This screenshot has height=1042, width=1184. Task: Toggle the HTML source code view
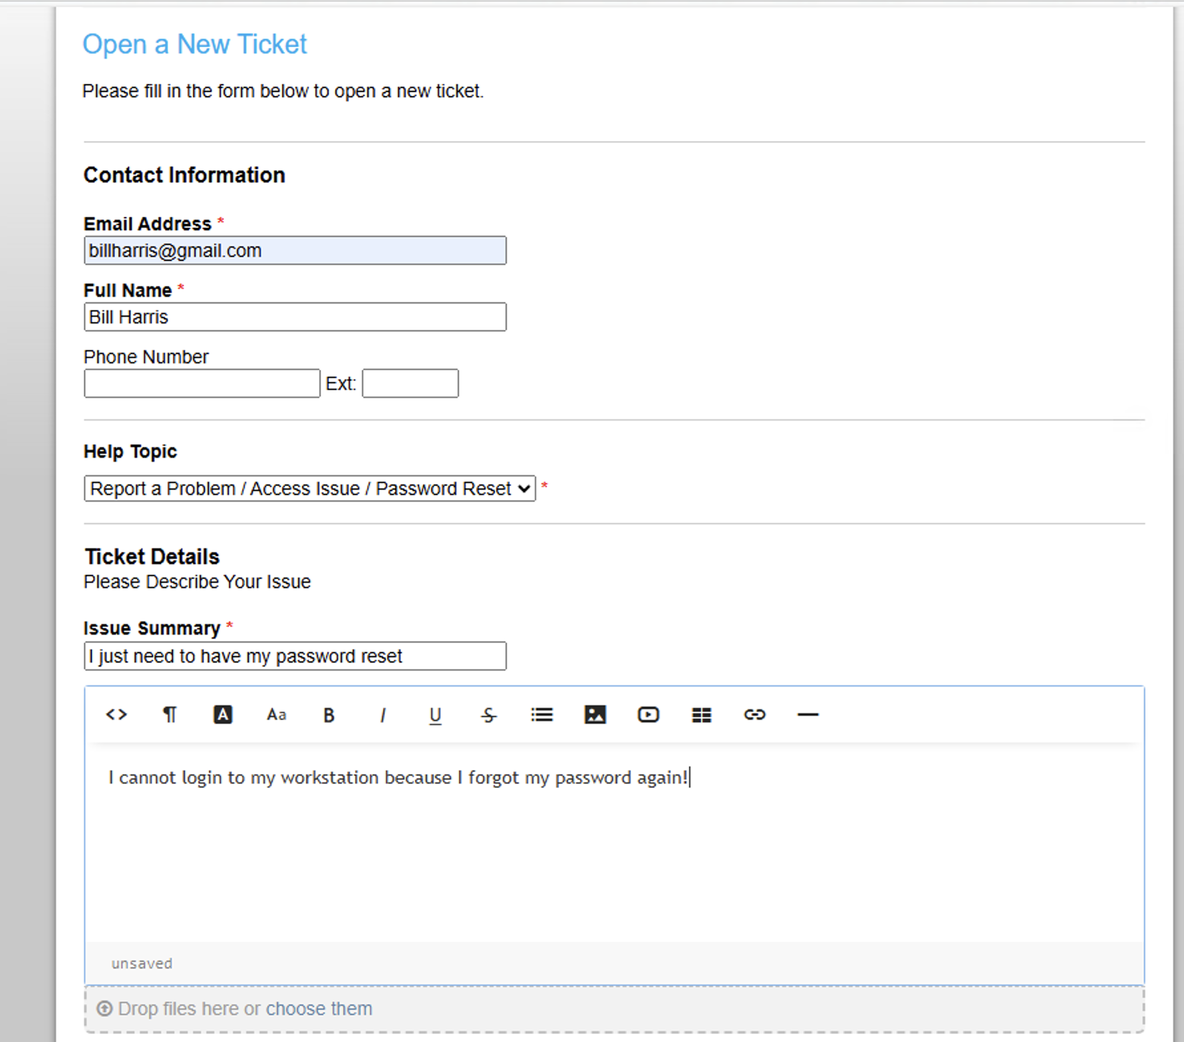(116, 715)
